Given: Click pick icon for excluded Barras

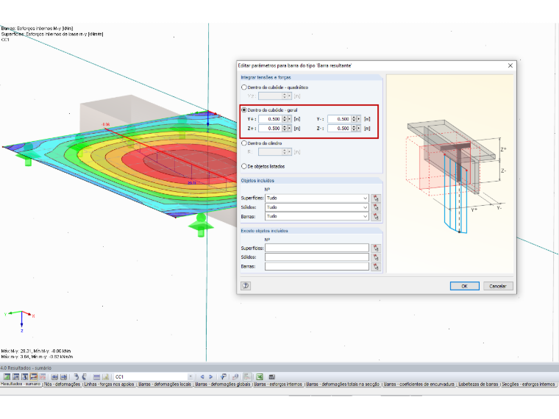Looking at the screenshot, I should (376, 266).
